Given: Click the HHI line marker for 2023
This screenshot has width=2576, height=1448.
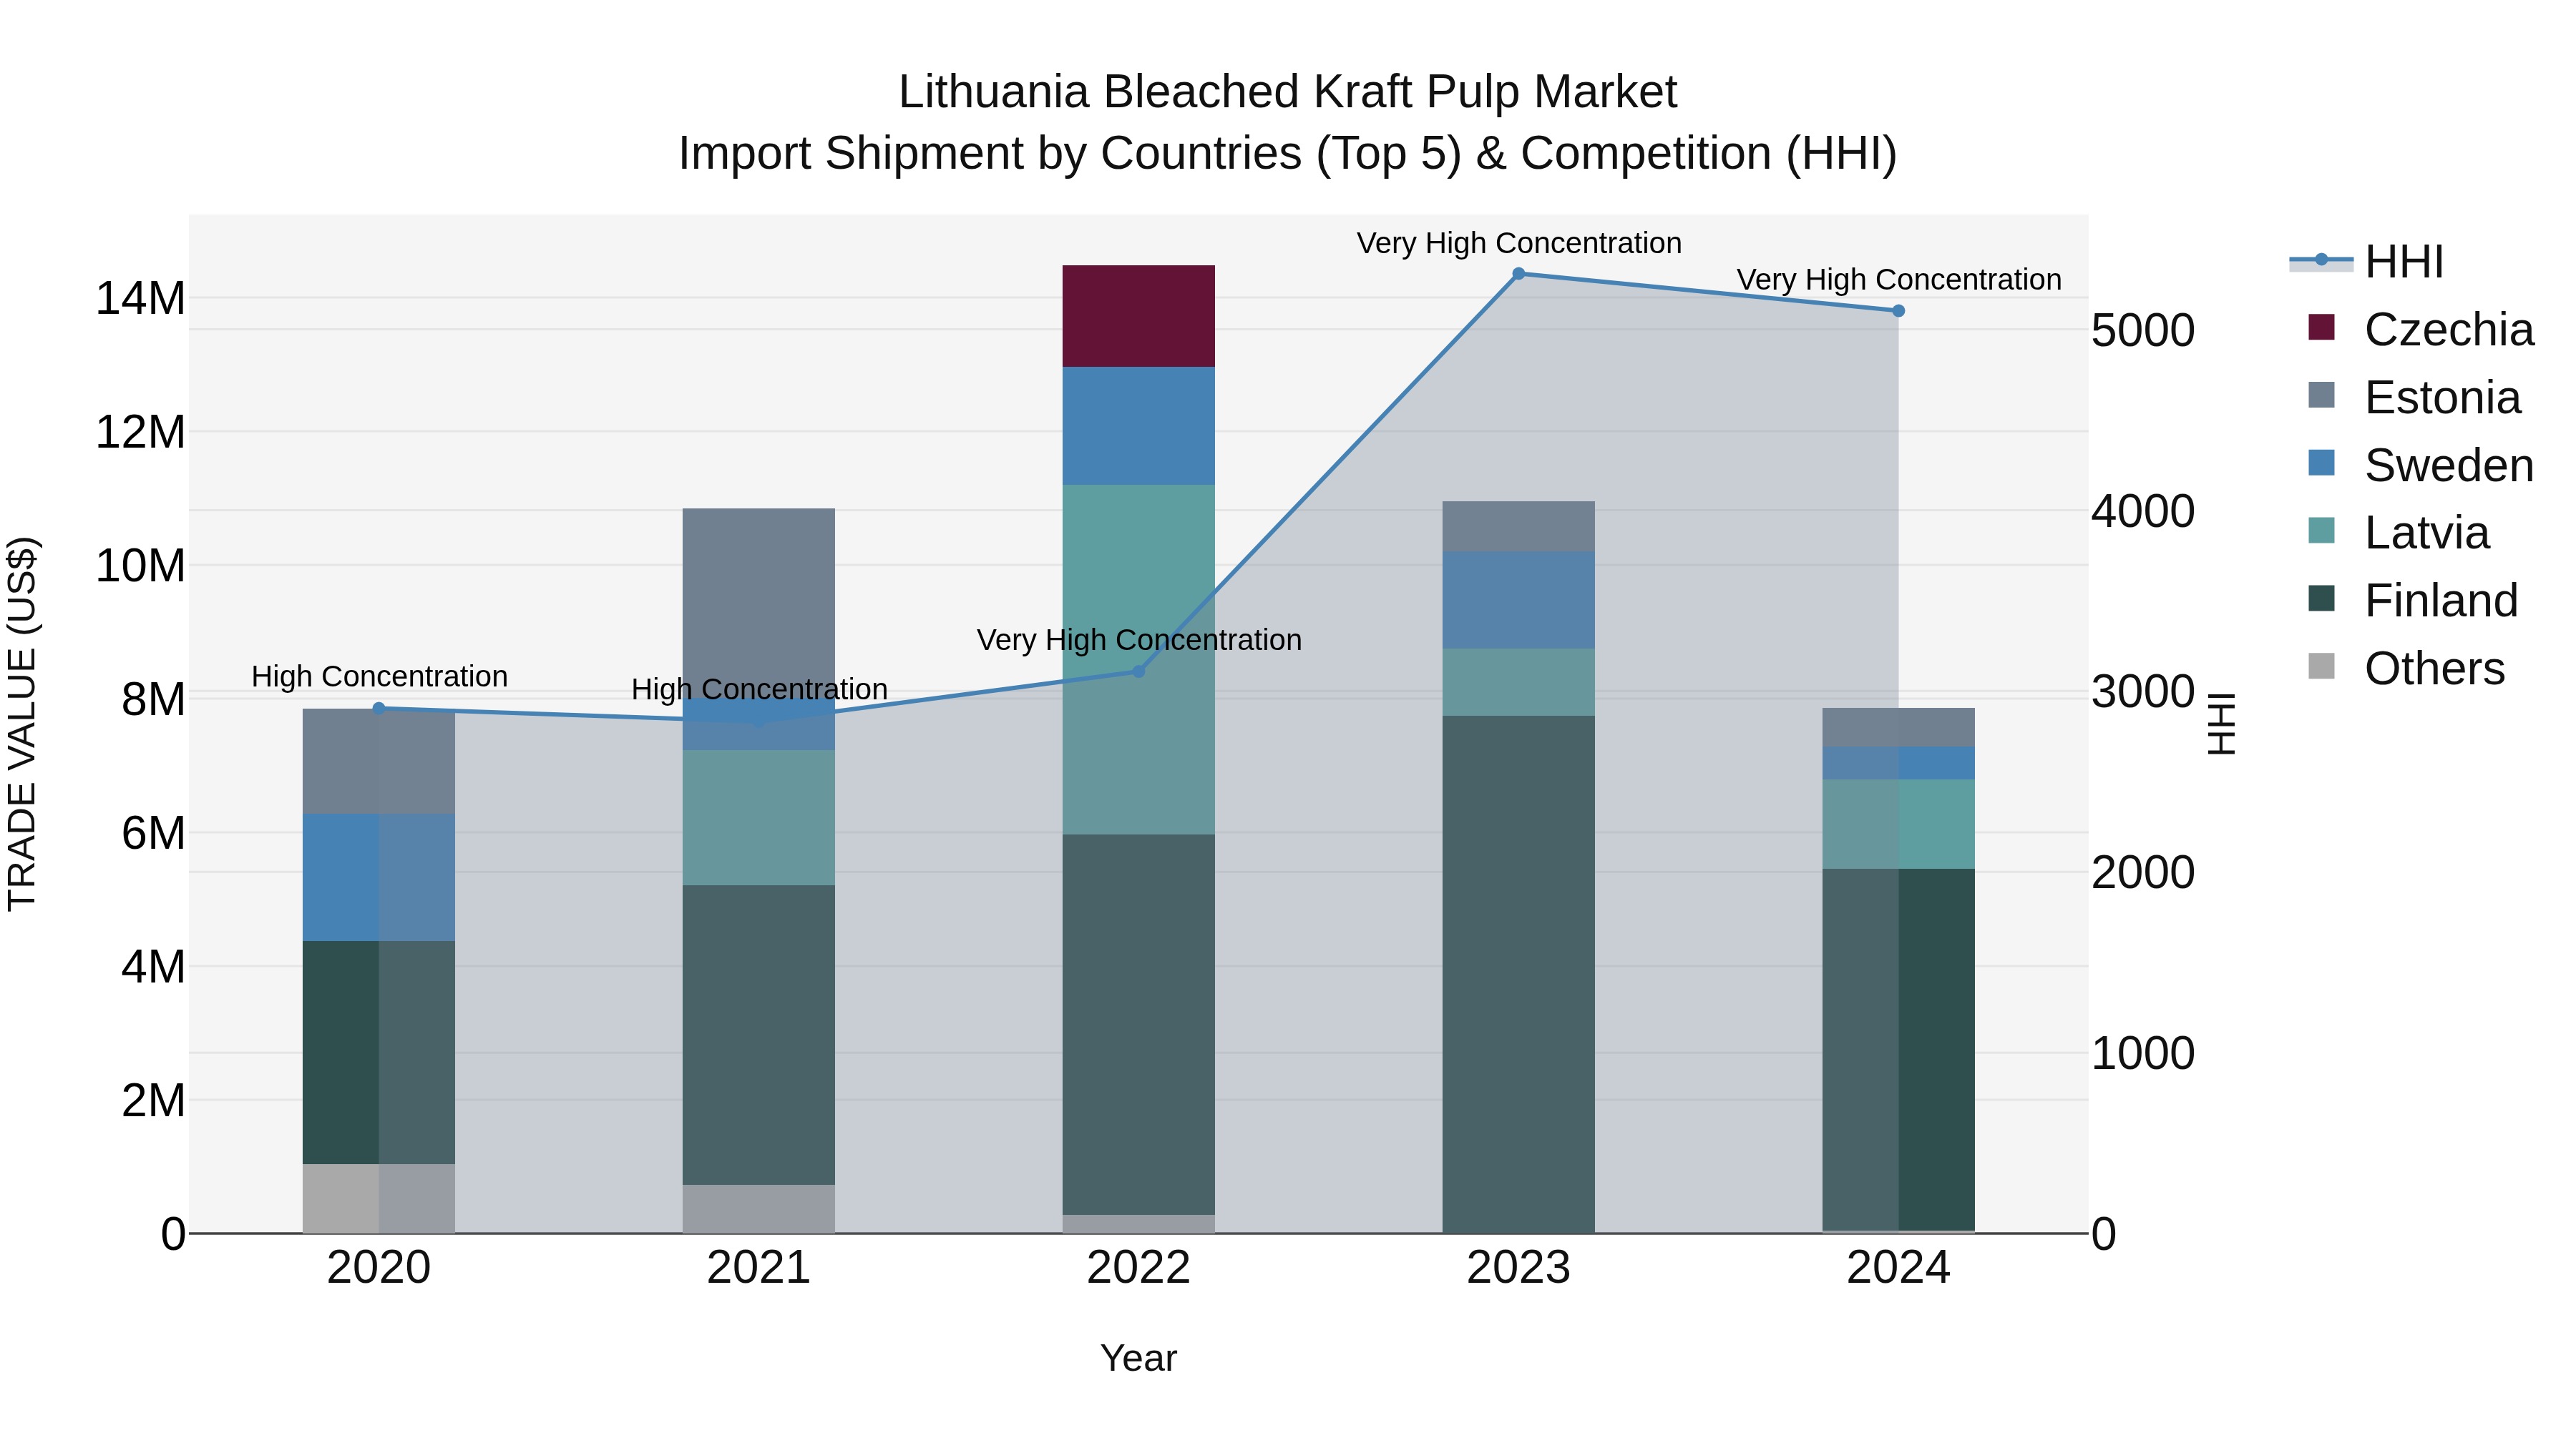Looking at the screenshot, I should [1518, 274].
